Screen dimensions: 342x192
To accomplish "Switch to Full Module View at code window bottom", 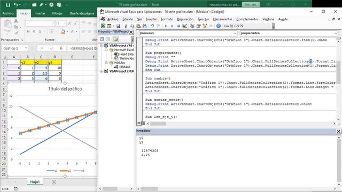I will click(x=143, y=123).
